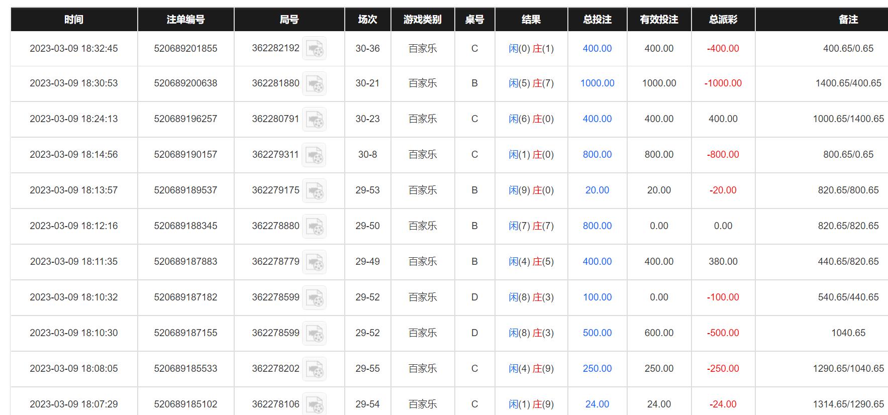
Task: Click the blue 1000.00 total bet amount
Action: click(x=597, y=83)
